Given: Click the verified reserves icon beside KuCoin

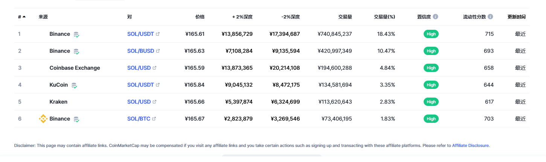Looking at the screenshot, I should tap(74, 85).
